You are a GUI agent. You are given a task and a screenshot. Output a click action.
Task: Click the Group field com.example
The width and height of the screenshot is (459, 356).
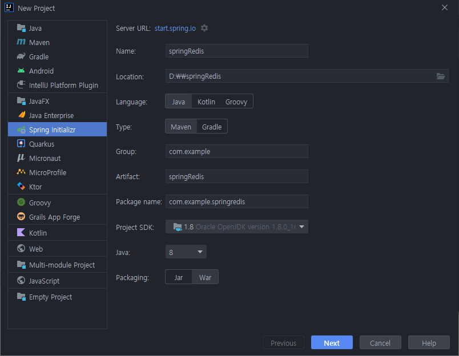236,151
